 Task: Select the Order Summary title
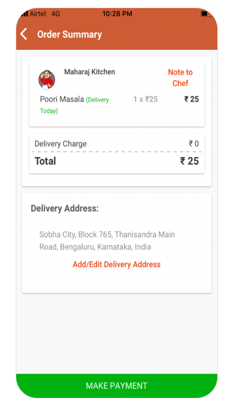point(70,35)
